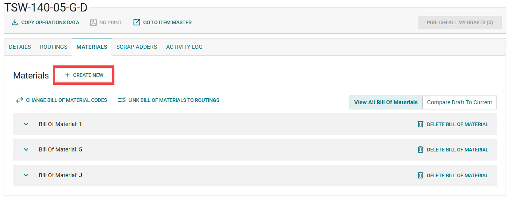This screenshot has height=199, width=508.
Task: Open the Activity Log tab
Action: point(184,47)
